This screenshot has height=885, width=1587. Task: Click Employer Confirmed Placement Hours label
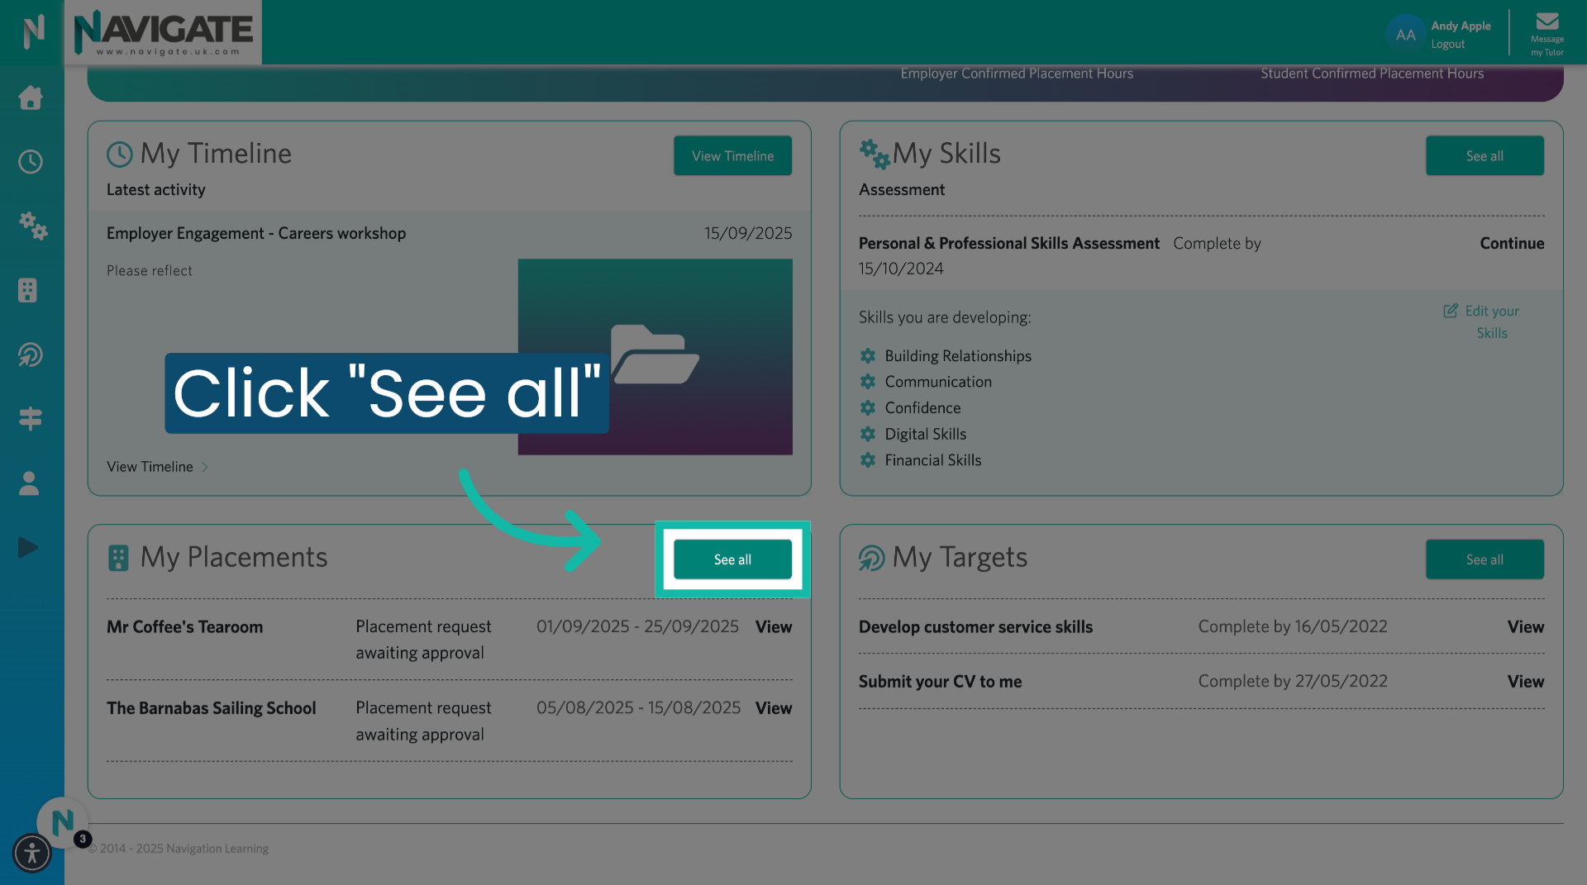tap(1017, 74)
